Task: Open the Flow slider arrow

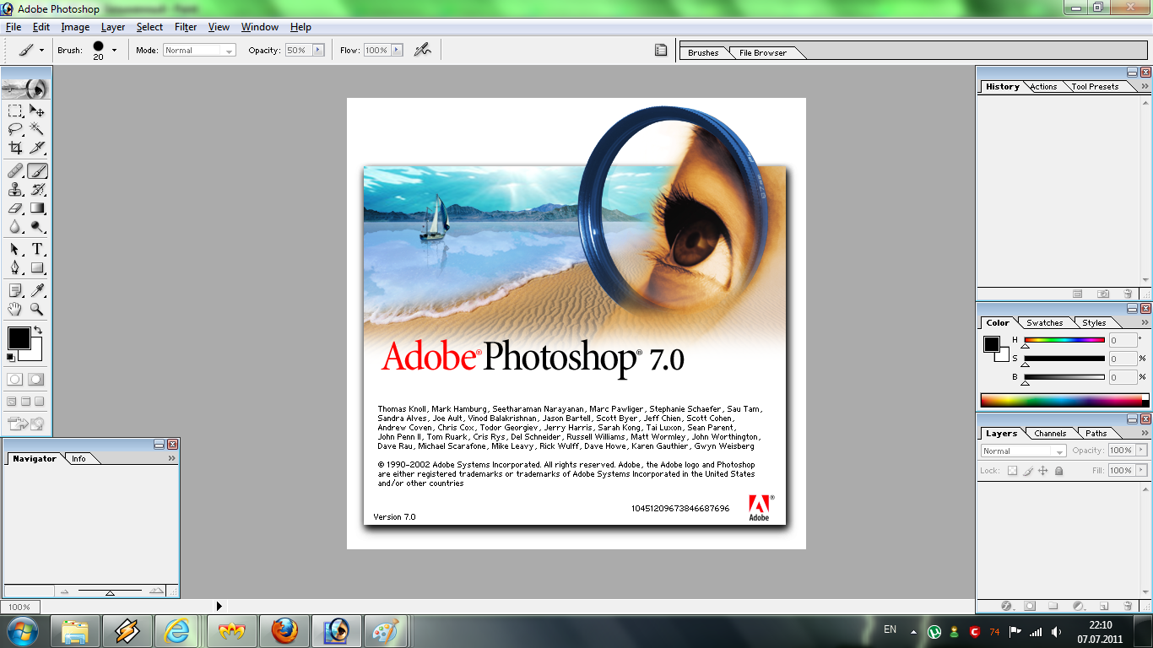Action: tap(397, 50)
